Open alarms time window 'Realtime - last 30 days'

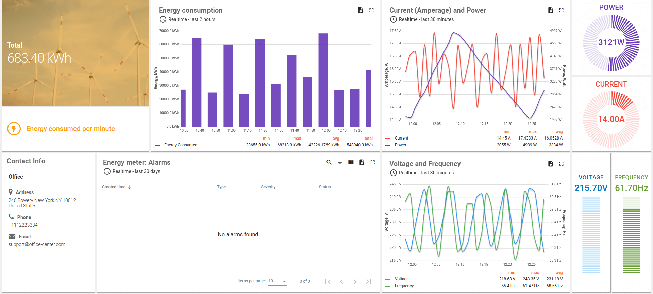(x=136, y=171)
